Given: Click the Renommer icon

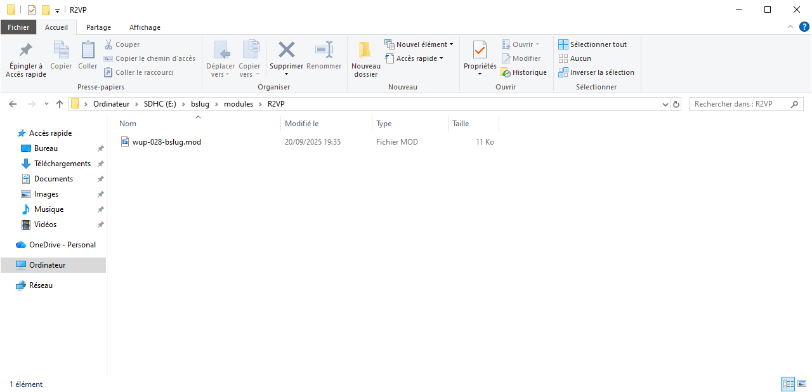Looking at the screenshot, I should point(324,49).
